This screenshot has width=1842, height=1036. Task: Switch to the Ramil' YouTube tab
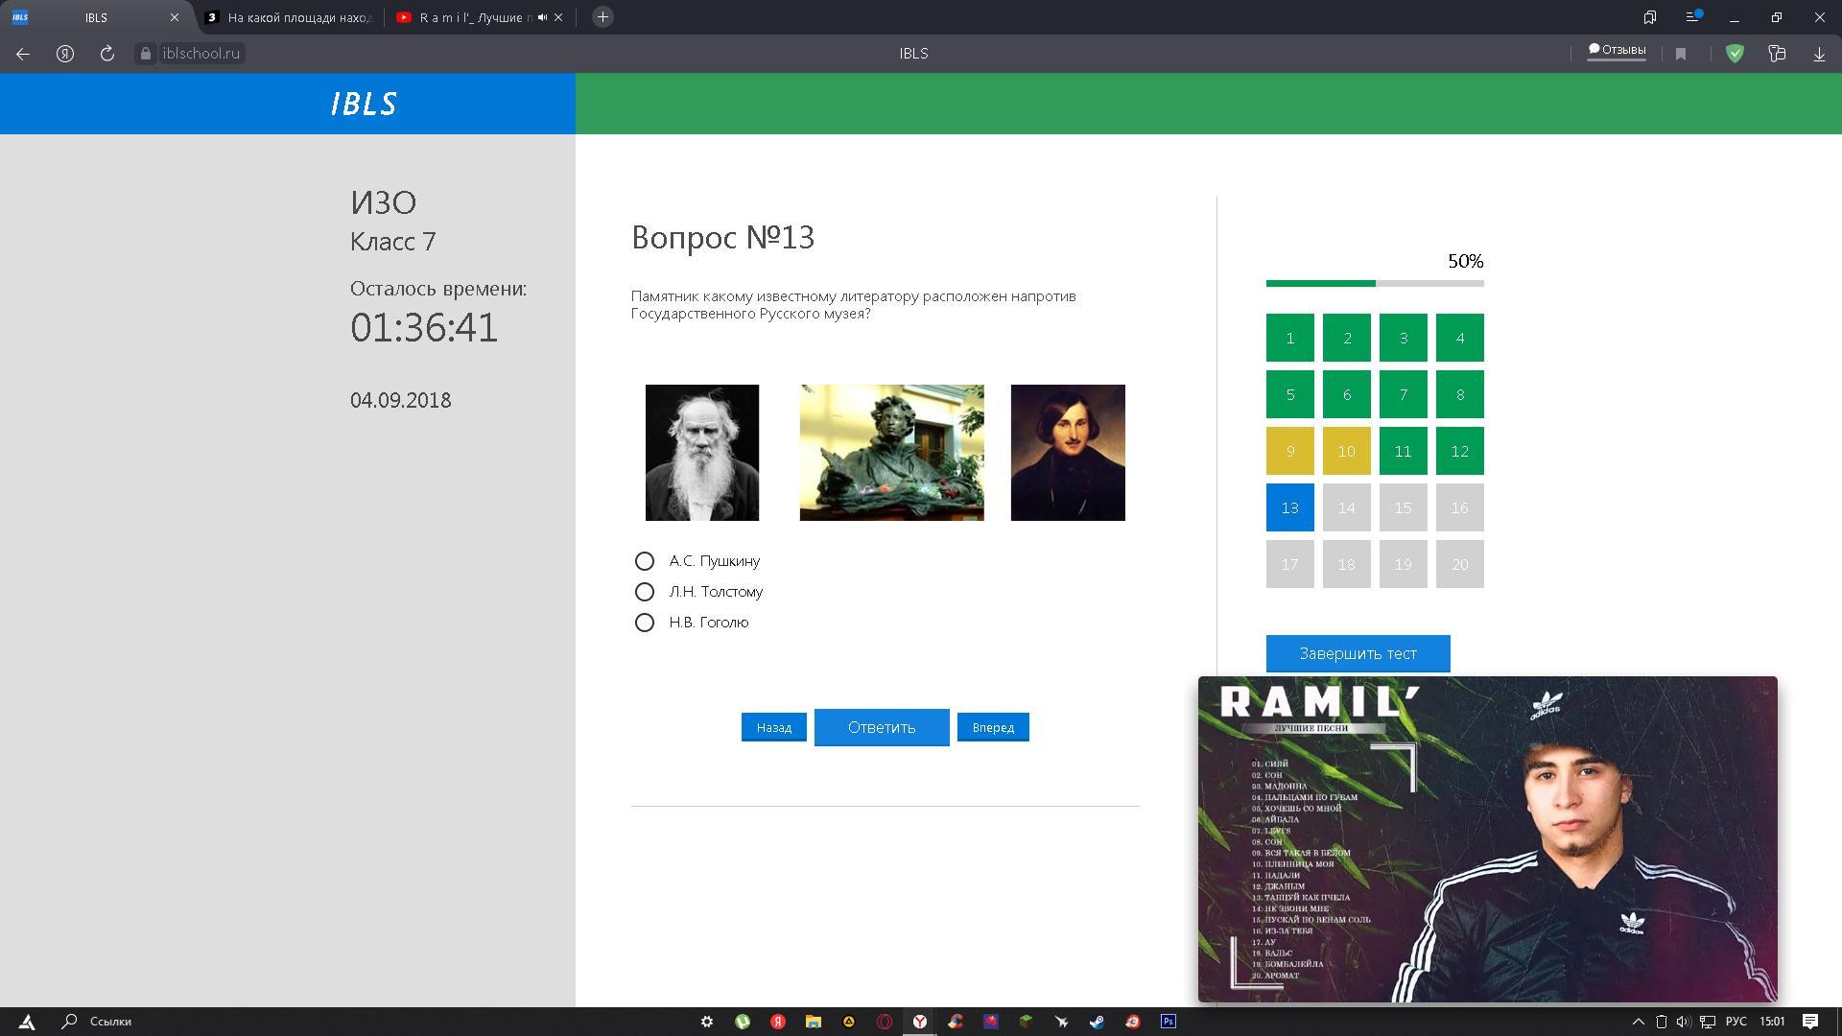(x=470, y=17)
